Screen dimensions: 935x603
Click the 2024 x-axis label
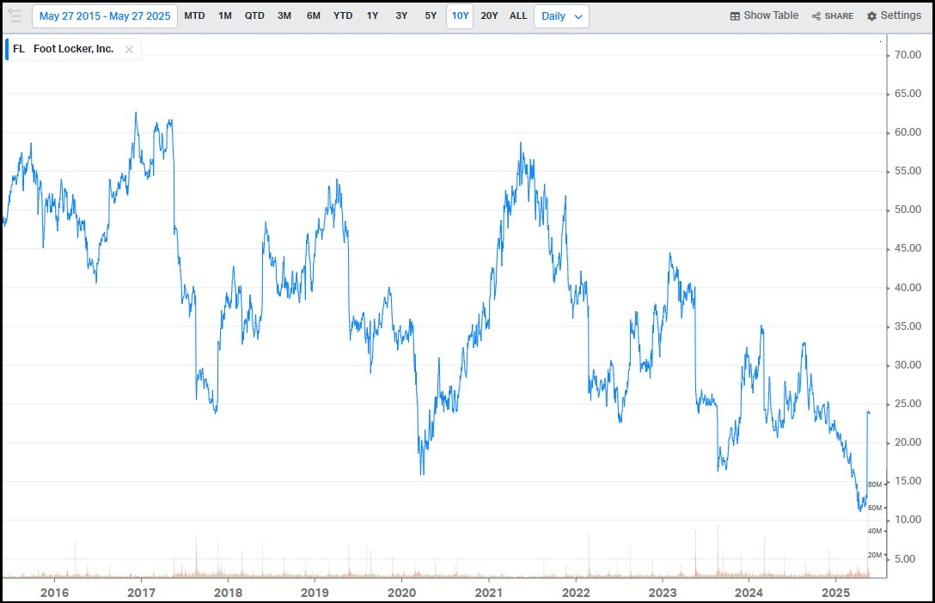749,593
